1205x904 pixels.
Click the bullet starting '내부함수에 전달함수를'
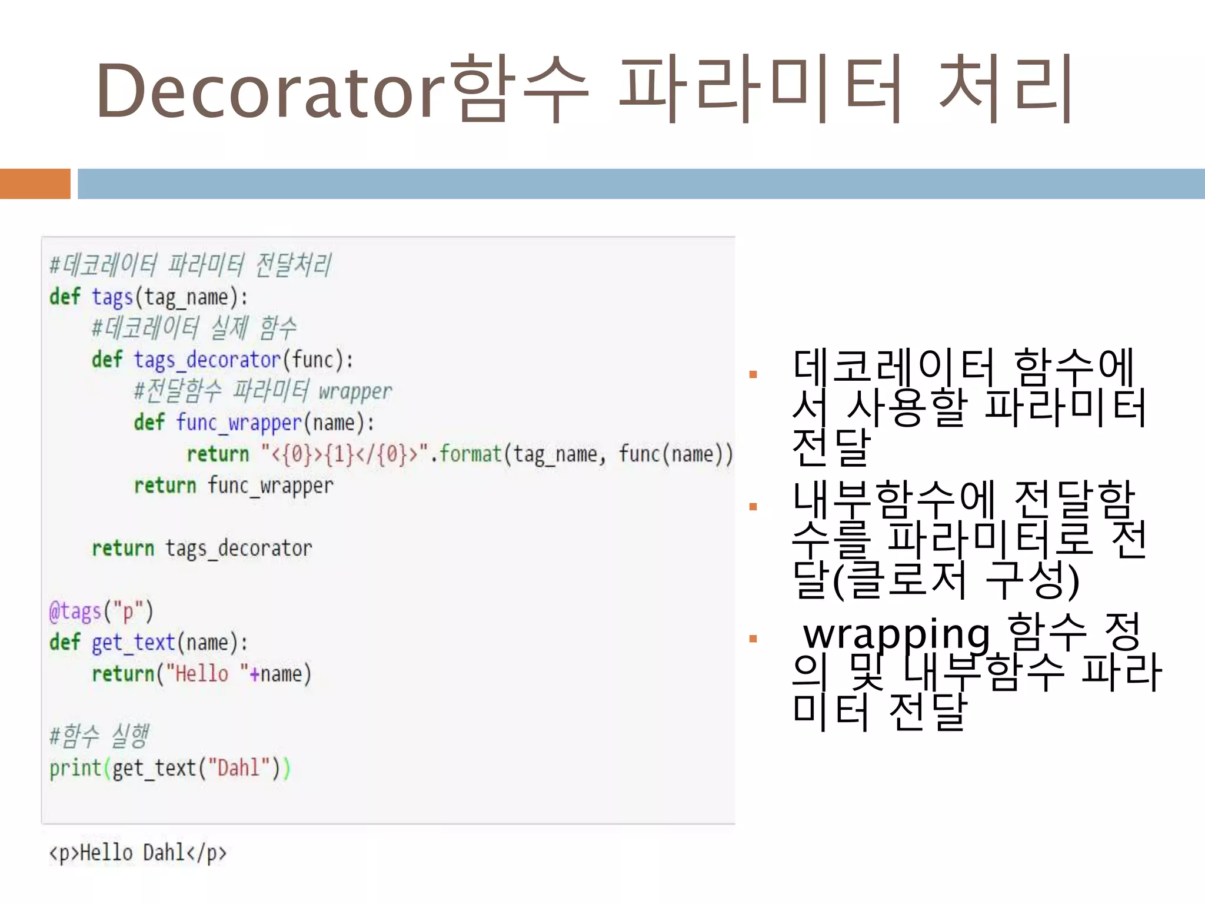point(969,539)
